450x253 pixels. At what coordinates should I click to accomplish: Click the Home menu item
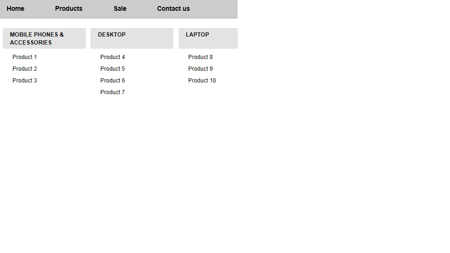coord(15,8)
